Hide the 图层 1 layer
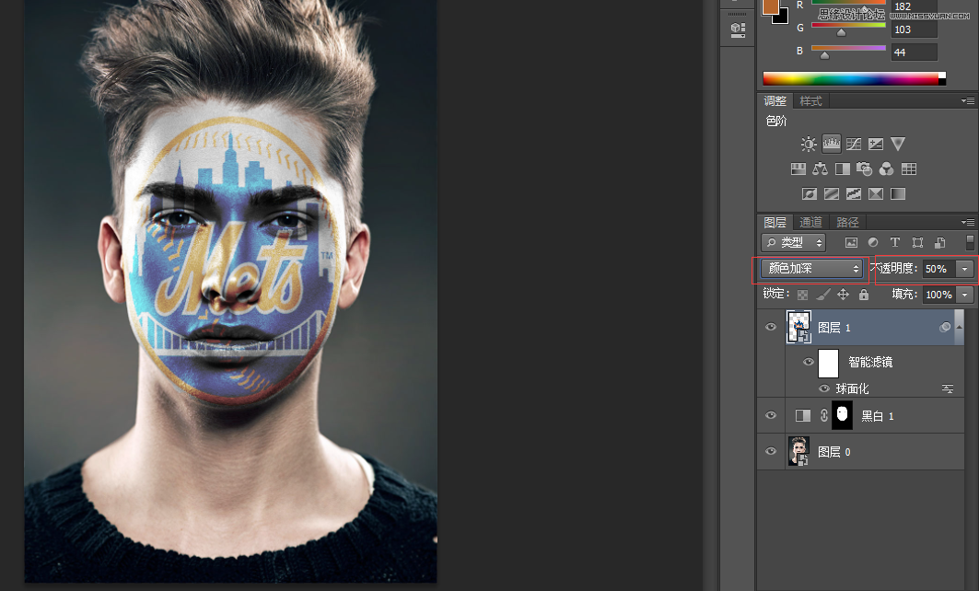 [x=771, y=327]
